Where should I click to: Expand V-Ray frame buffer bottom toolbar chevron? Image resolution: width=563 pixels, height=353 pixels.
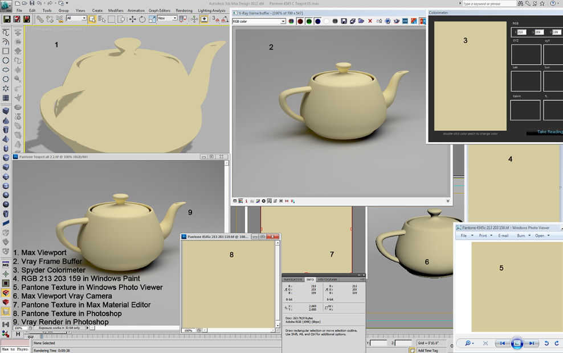point(448,201)
